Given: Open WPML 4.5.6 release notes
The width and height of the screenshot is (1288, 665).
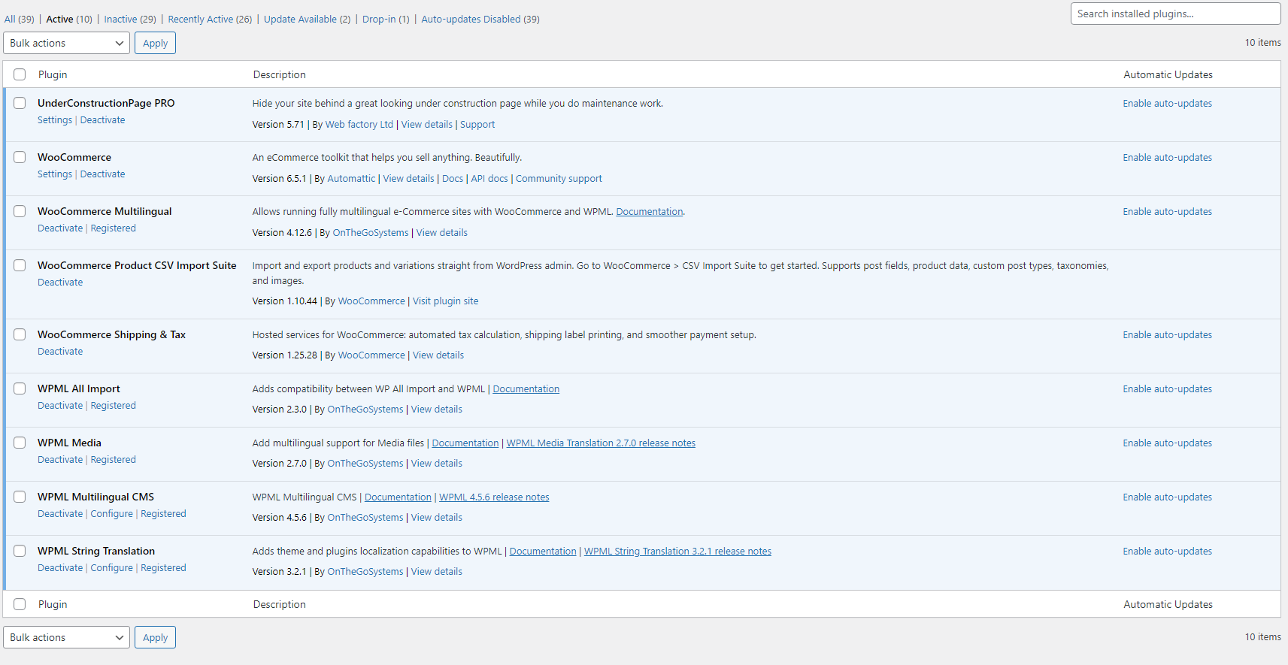Looking at the screenshot, I should pyautogui.click(x=494, y=497).
